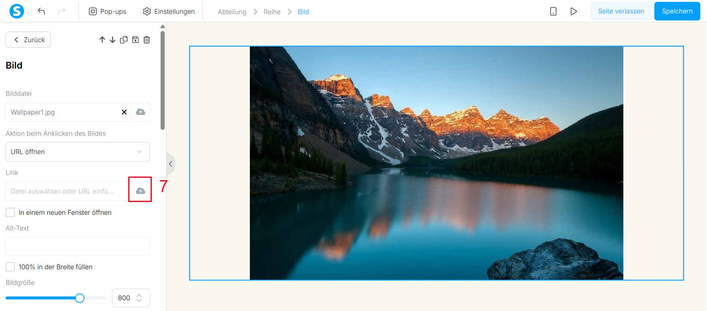707x311 pixels.
Task: Undo the last action
Action: pyautogui.click(x=41, y=12)
